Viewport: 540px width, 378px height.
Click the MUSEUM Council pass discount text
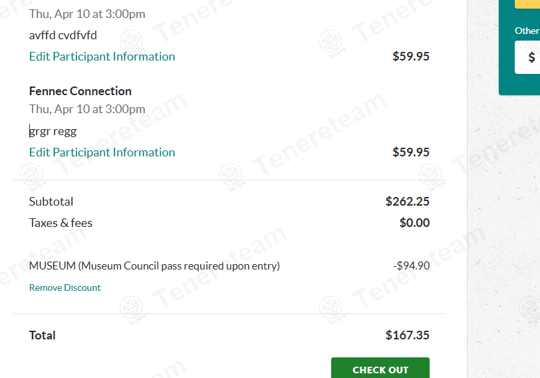[x=154, y=266]
